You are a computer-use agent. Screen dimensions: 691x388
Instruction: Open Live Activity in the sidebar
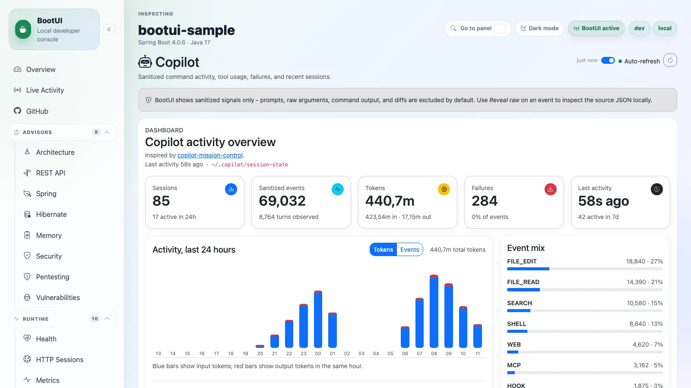tap(45, 90)
